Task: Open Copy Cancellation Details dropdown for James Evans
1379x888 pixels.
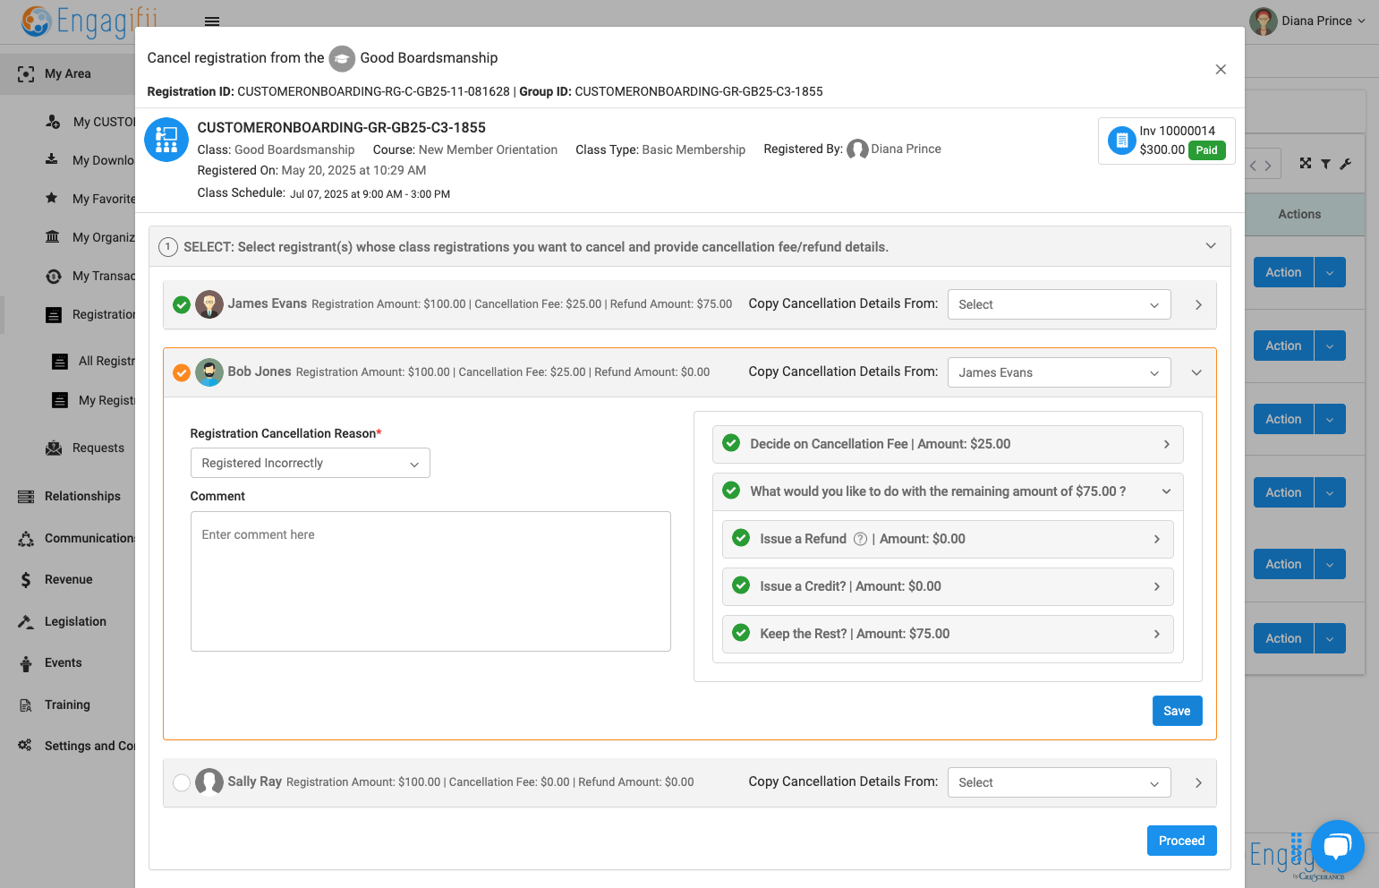Action: pos(1059,304)
